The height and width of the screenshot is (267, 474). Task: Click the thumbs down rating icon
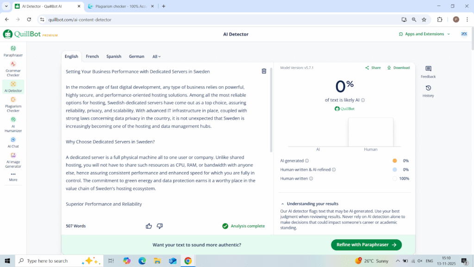tap(160, 226)
